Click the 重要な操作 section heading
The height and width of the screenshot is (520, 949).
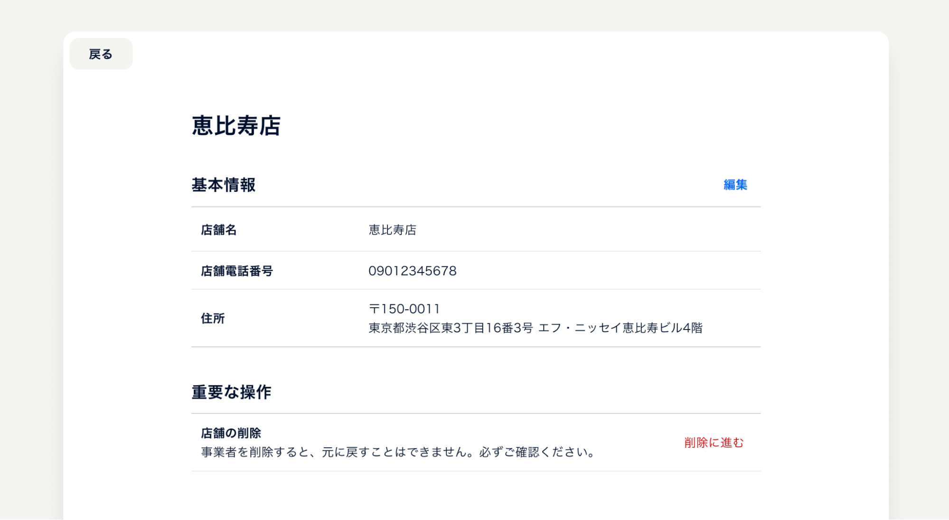pyautogui.click(x=232, y=392)
